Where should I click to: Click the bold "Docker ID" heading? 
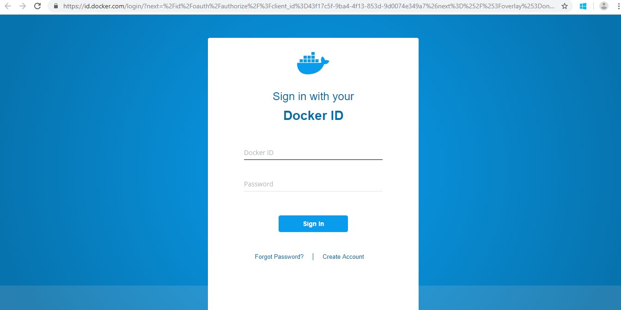click(x=313, y=115)
